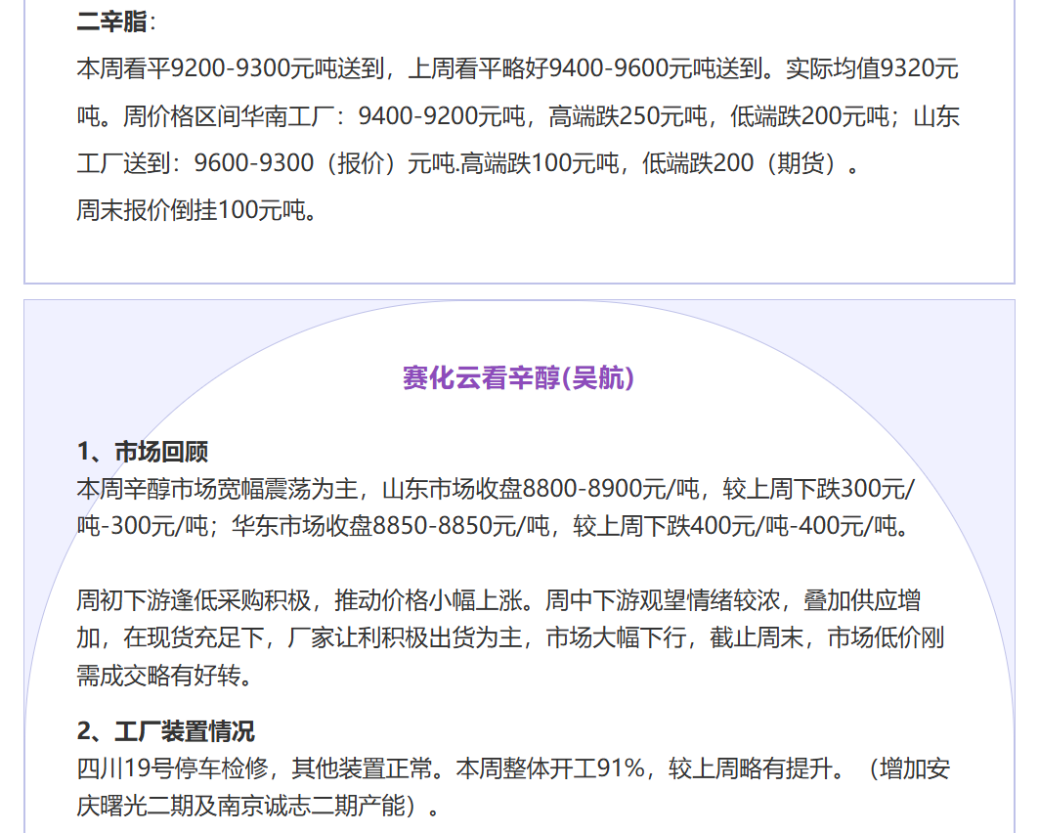The height and width of the screenshot is (833, 1039).
Task: Click the heading "二辛脂:"
Action: (x=116, y=22)
